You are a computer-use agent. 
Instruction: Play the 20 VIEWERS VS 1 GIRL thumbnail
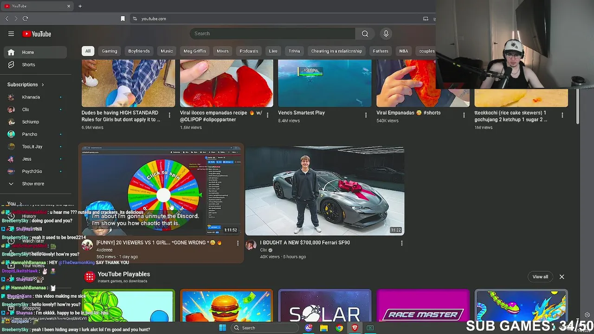click(x=161, y=191)
